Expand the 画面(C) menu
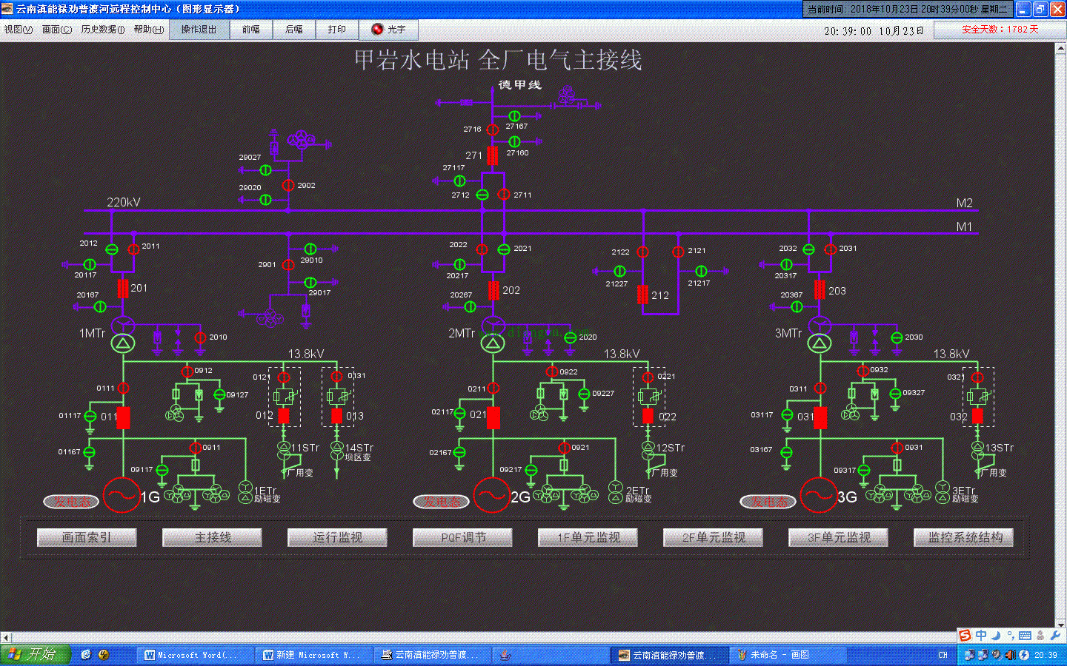This screenshot has width=1067, height=666. 57,30
